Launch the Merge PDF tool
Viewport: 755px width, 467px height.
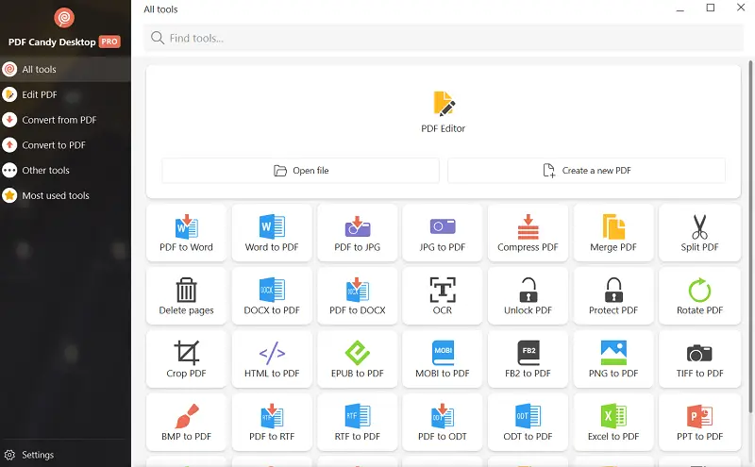[613, 233]
